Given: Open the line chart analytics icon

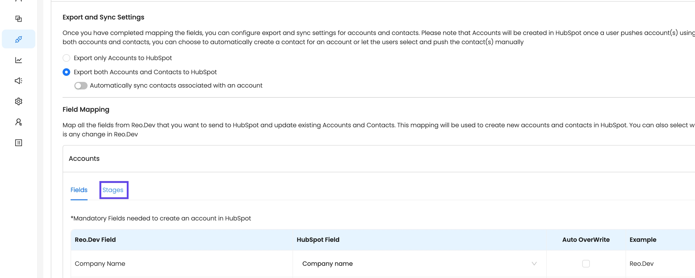Looking at the screenshot, I should 18,60.
